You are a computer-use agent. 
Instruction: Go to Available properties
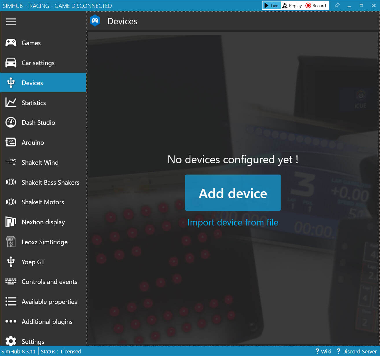(x=49, y=302)
